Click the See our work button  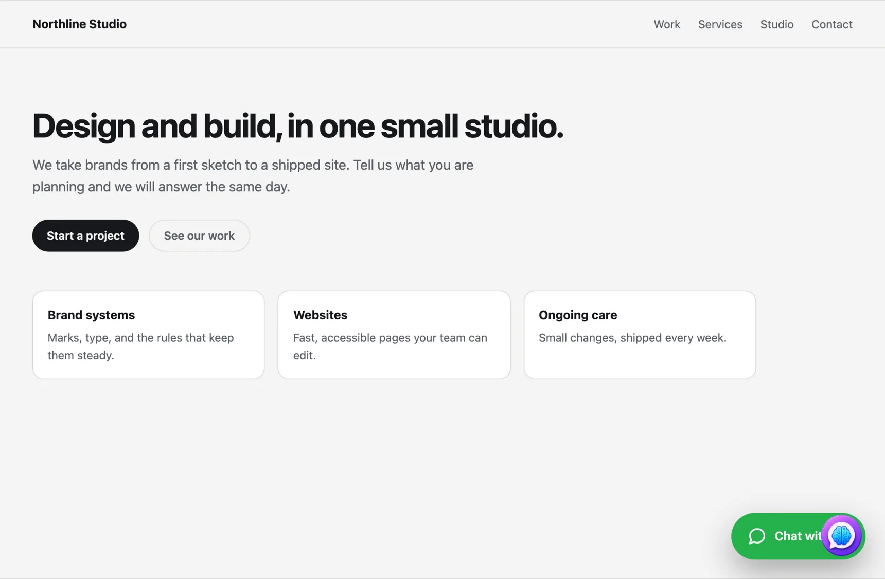[x=199, y=236]
